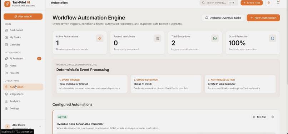Image resolution: width=288 pixels, height=134 pixels.
Task: Open the Plan with AI button
Action: pos(23,16)
